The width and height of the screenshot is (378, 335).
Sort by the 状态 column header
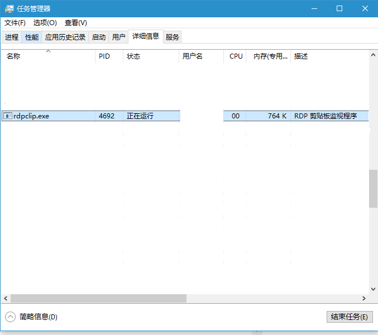click(151, 56)
